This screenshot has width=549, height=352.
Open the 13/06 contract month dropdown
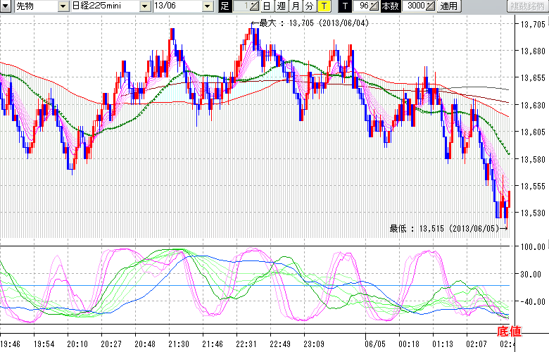click(x=208, y=6)
